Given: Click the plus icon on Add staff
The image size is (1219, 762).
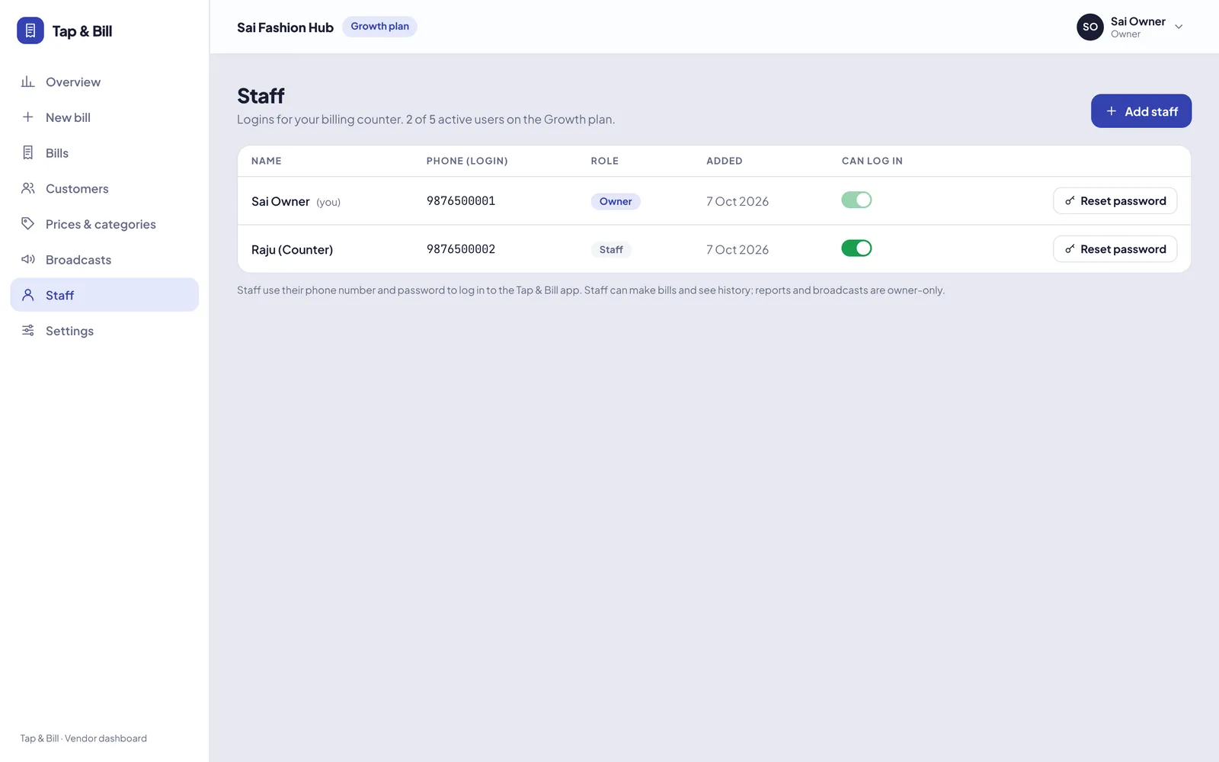Looking at the screenshot, I should pyautogui.click(x=1112, y=111).
